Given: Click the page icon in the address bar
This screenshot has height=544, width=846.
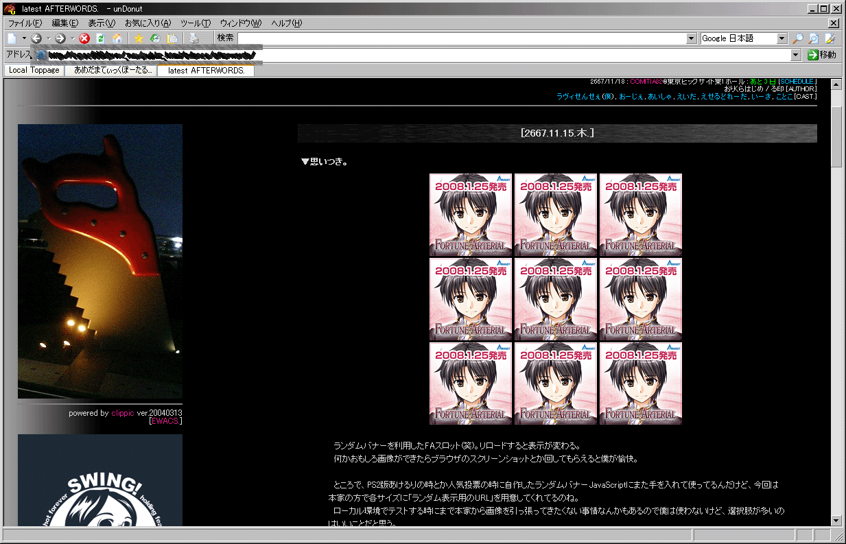Looking at the screenshot, I should tap(41, 55).
